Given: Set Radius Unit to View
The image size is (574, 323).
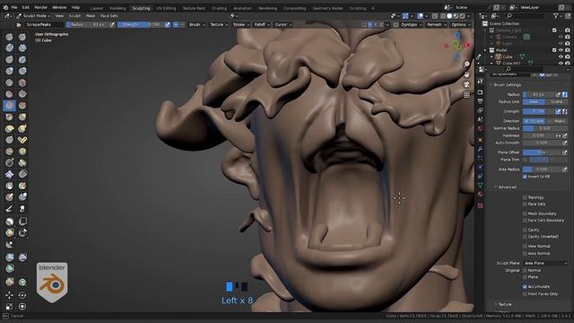Looking at the screenshot, I should point(534,101).
